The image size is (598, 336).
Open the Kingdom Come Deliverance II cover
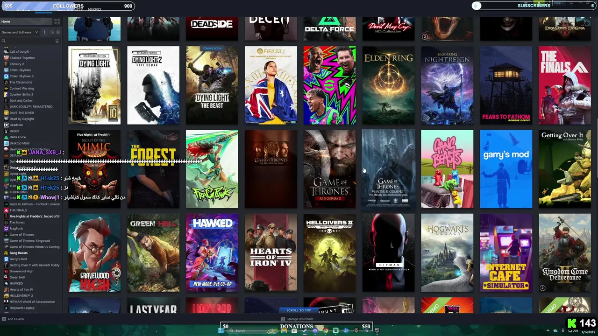[x=565, y=253]
